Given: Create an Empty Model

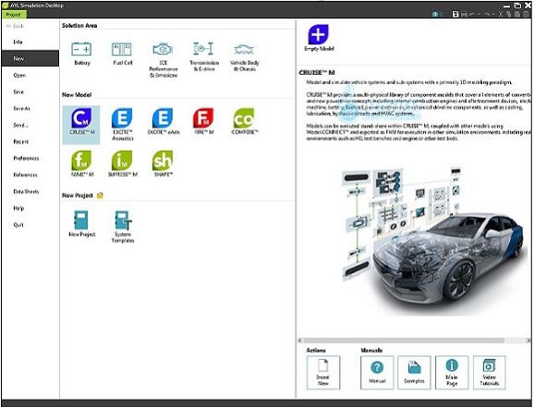Looking at the screenshot, I should [319, 38].
